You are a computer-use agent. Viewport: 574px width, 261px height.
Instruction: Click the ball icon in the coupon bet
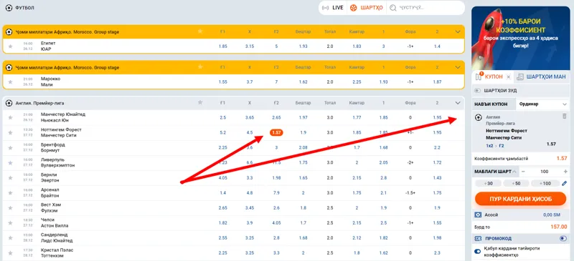point(478,117)
